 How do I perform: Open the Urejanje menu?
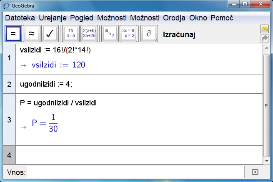(53, 18)
